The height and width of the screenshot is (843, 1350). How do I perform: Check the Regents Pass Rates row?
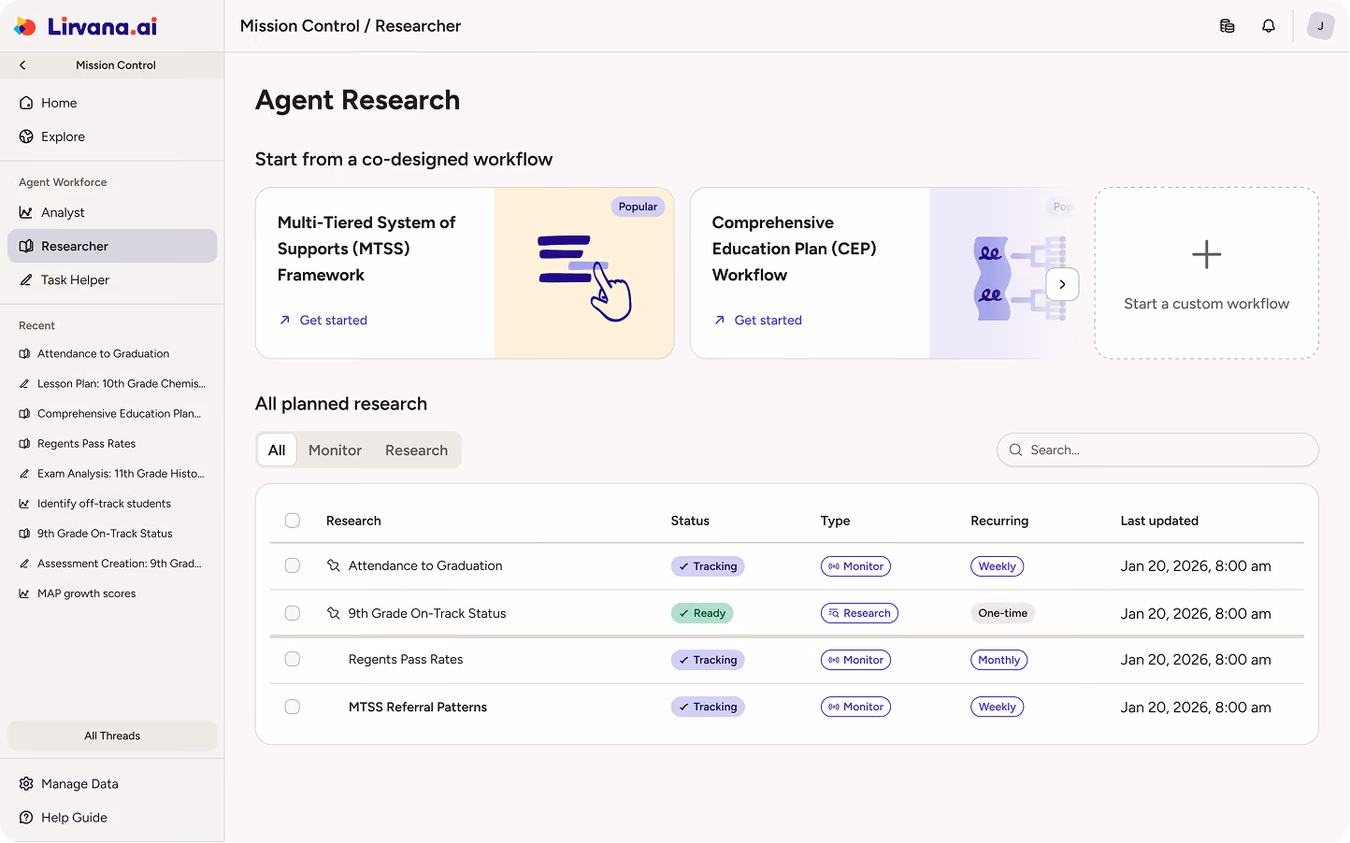(293, 659)
